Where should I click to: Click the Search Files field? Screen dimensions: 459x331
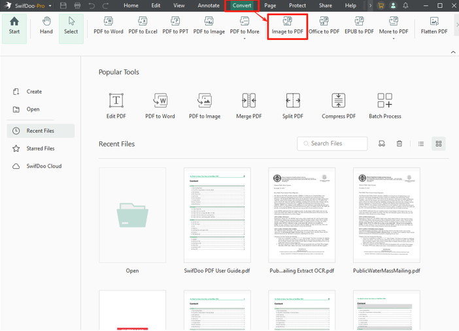coord(332,143)
